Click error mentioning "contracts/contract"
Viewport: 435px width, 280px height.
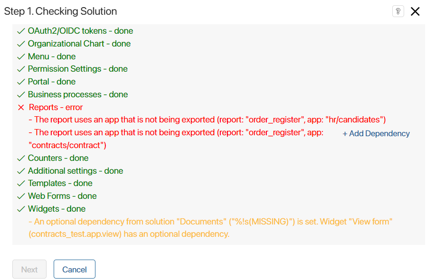pyautogui.click(x=176, y=139)
